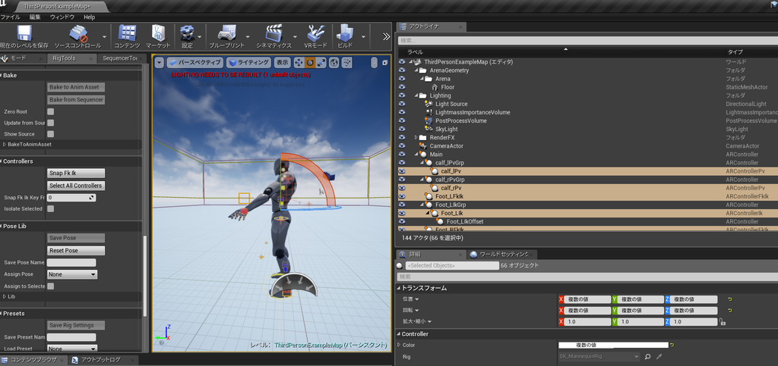Open the File menu
The height and width of the screenshot is (366, 778).
click(x=10, y=17)
